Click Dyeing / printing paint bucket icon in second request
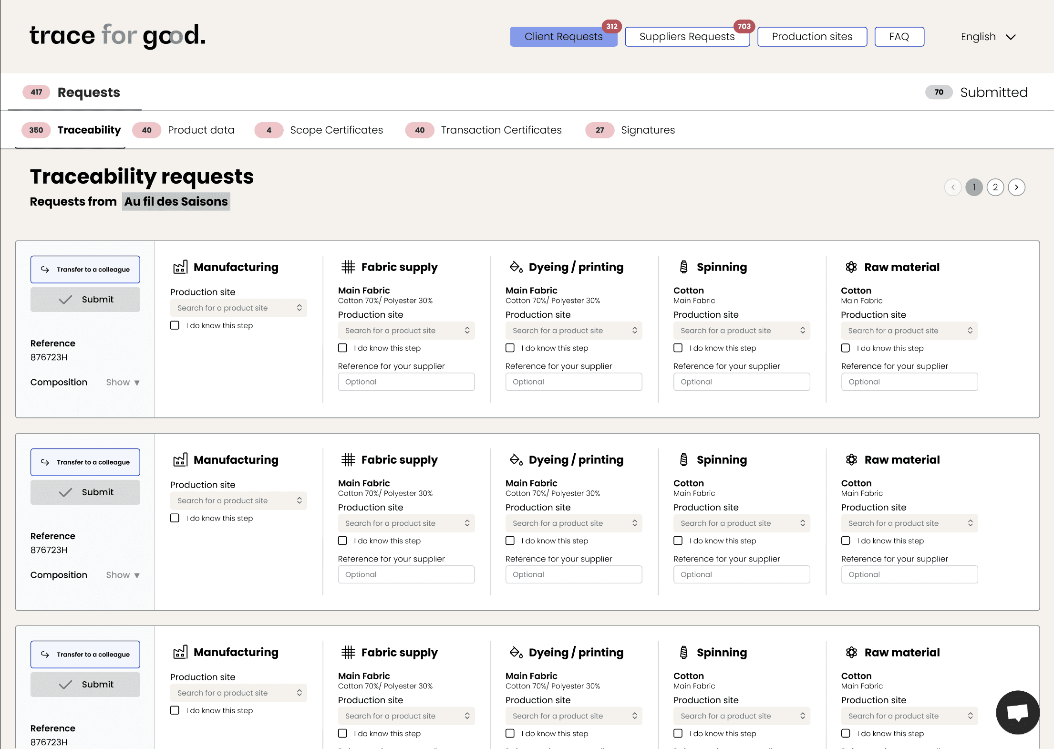Viewport: 1054px width, 749px height. point(516,460)
